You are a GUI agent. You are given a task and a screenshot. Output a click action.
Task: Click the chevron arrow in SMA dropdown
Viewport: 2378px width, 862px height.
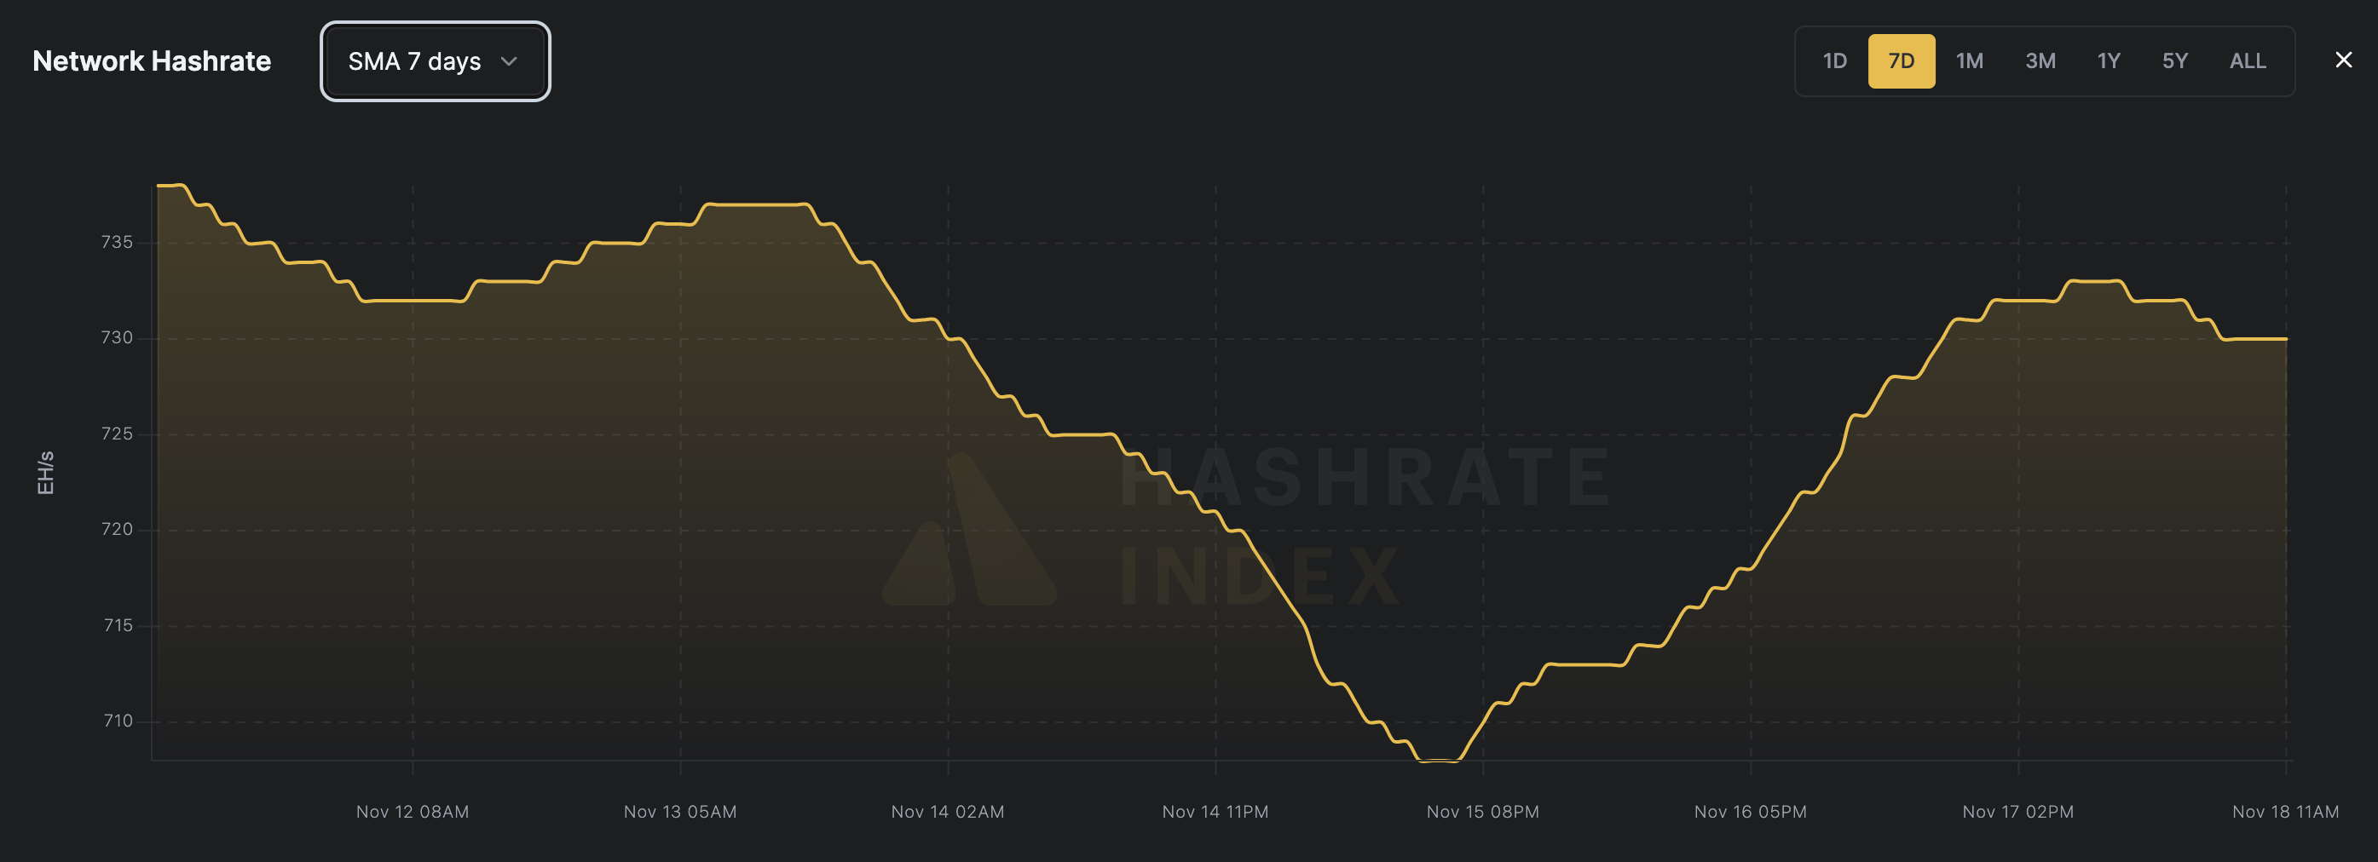509,62
